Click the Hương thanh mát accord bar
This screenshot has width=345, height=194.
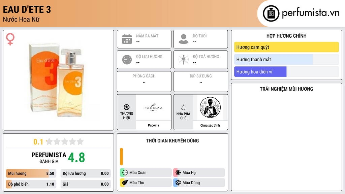[286, 59]
